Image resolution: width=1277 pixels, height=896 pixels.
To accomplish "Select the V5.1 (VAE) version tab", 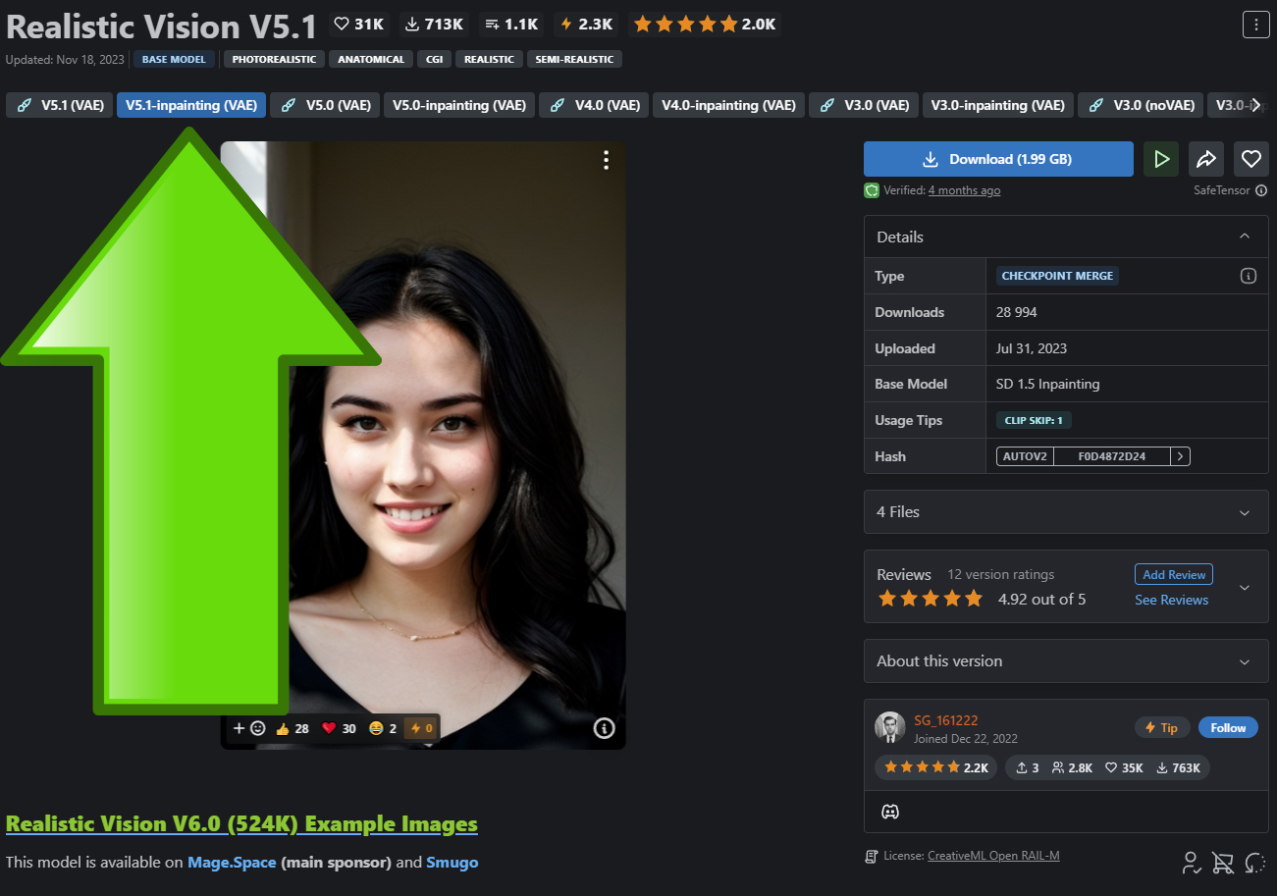I will 59,105.
